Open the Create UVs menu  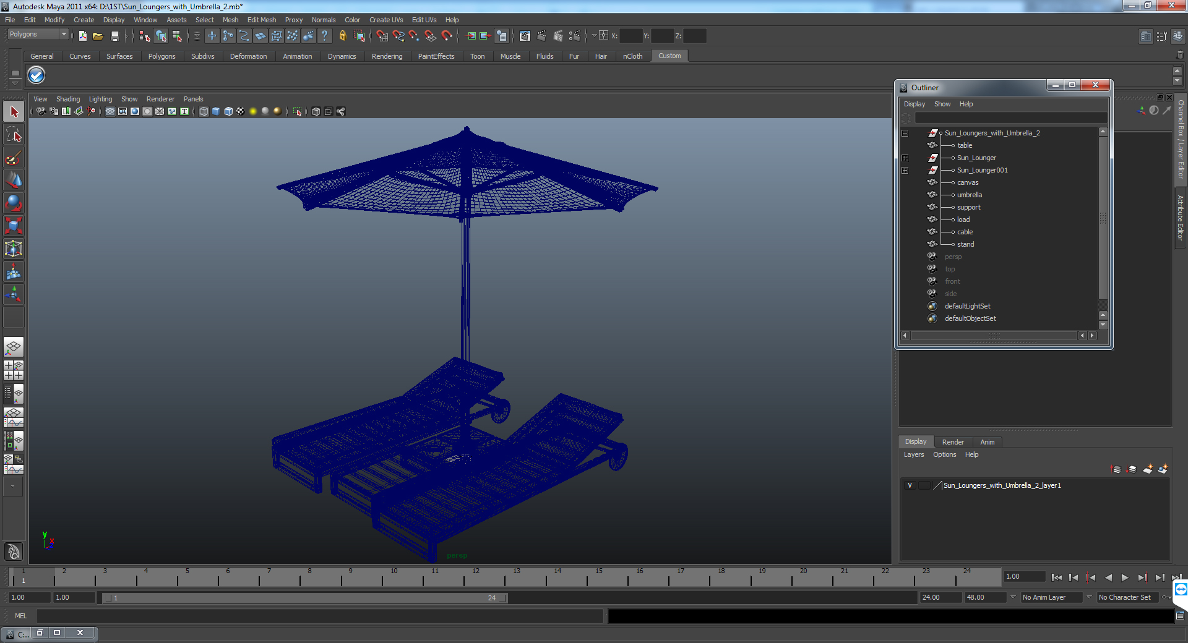tap(386, 20)
